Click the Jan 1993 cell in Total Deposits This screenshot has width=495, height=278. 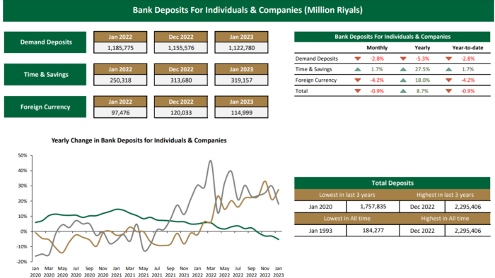pyautogui.click(x=320, y=231)
